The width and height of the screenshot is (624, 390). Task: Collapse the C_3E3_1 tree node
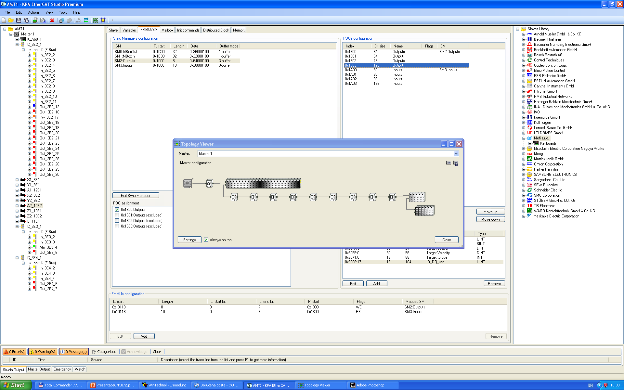coord(17,227)
